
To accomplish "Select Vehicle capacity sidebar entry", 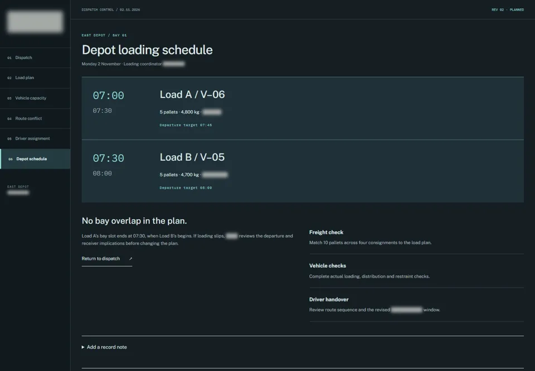I will click(35, 98).
